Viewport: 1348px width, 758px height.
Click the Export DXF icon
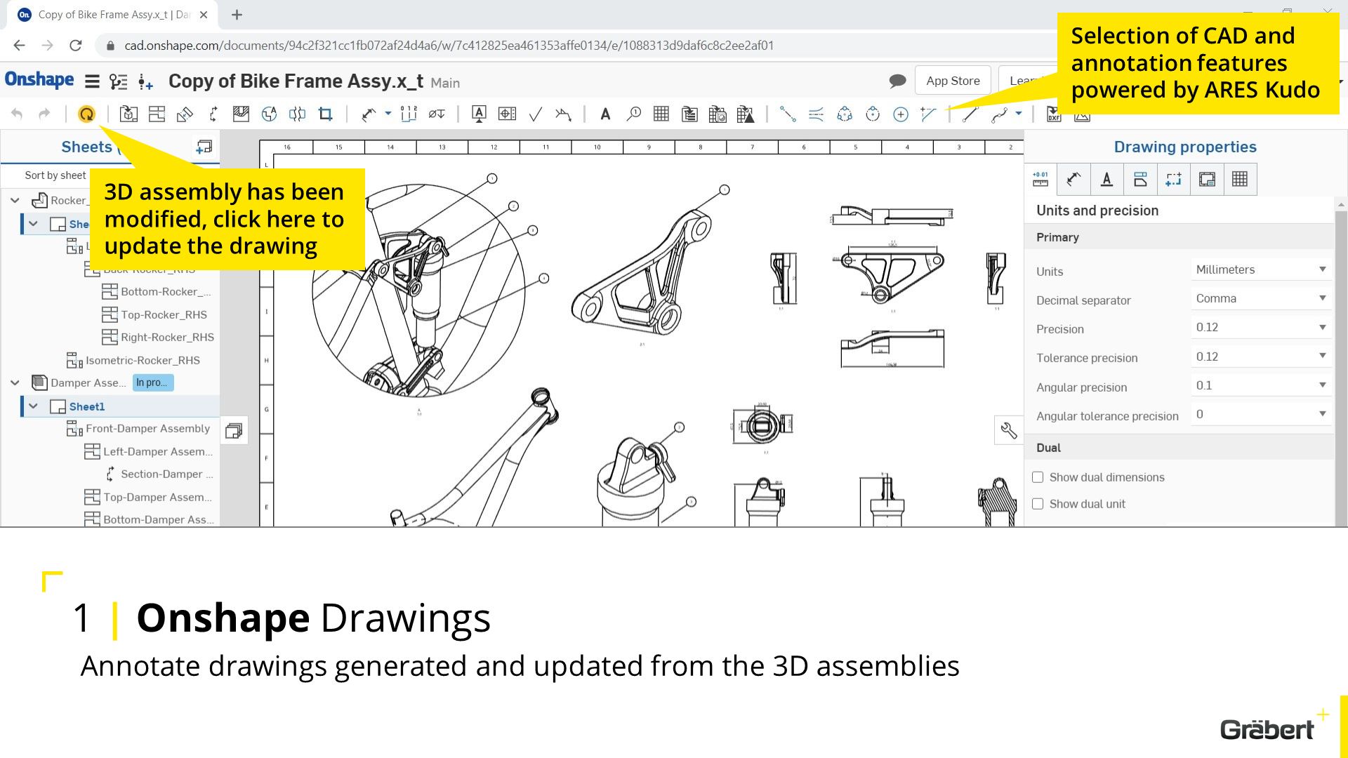tap(1053, 114)
